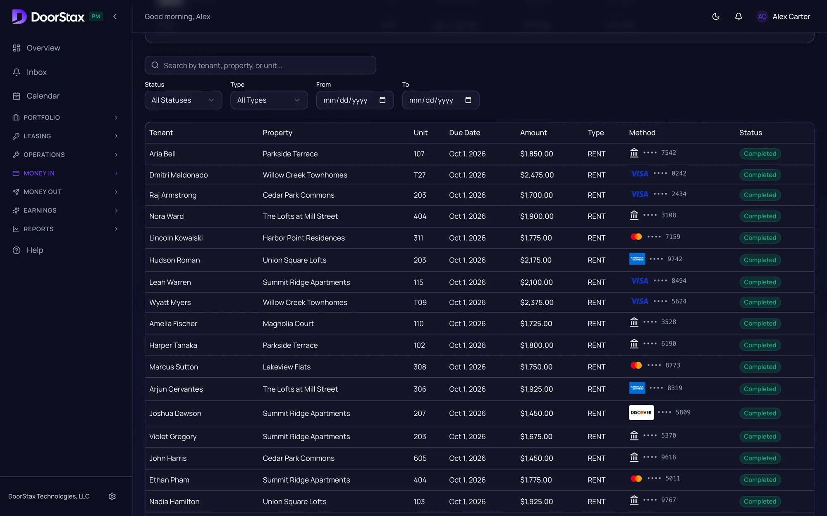The width and height of the screenshot is (827, 516).
Task: Click the To date input
Action: click(x=440, y=100)
